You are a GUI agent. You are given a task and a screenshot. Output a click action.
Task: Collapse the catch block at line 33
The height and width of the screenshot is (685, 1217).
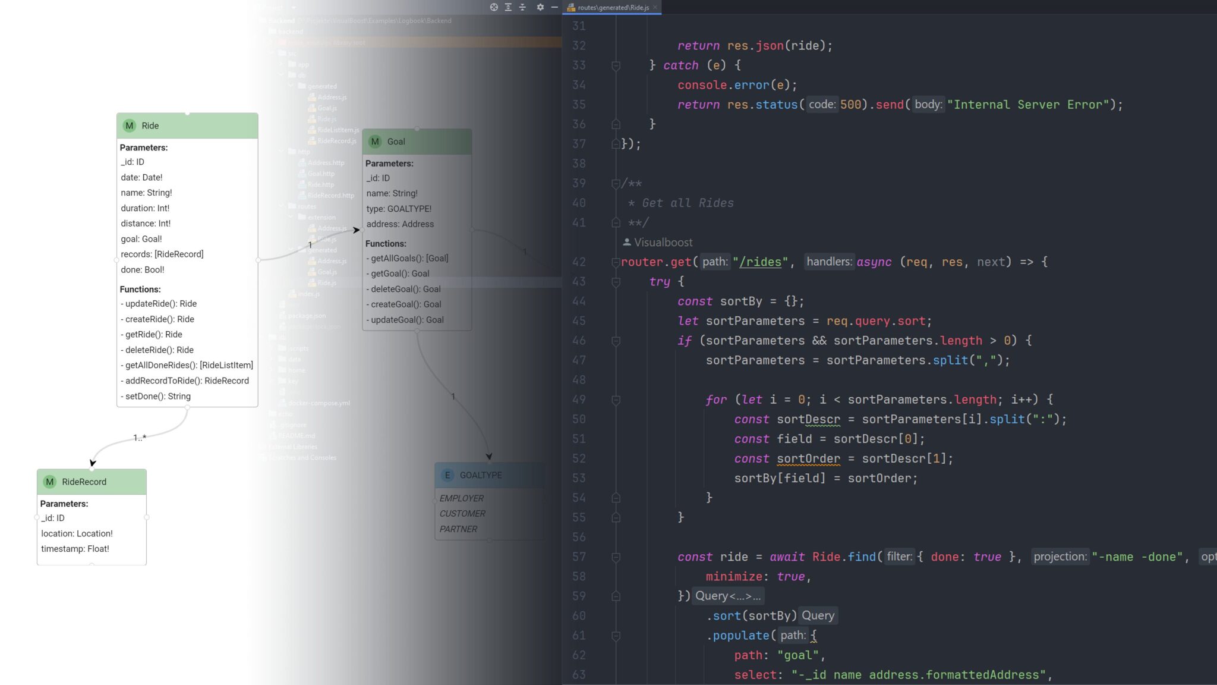click(x=616, y=65)
